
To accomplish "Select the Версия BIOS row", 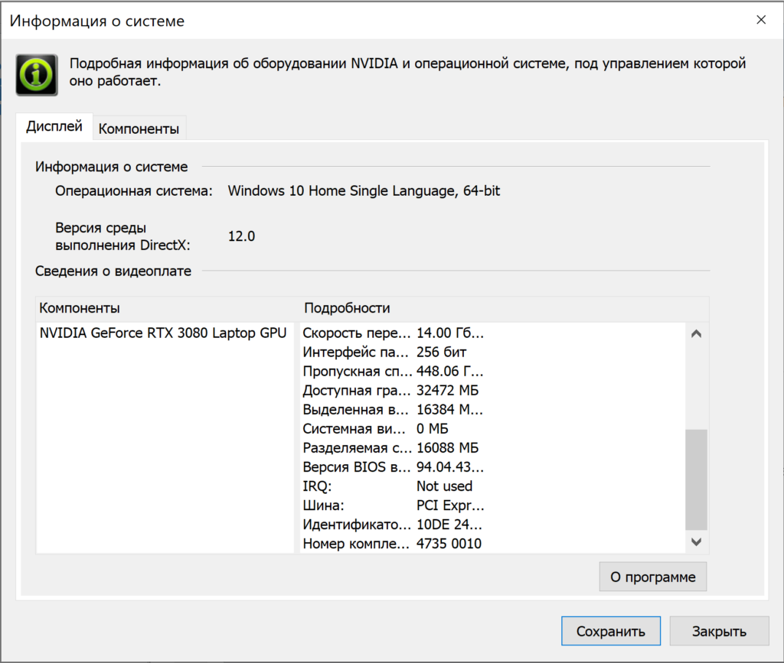I will [394, 466].
